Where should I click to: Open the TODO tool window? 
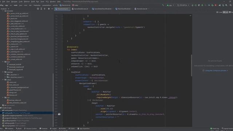(x=71, y=128)
